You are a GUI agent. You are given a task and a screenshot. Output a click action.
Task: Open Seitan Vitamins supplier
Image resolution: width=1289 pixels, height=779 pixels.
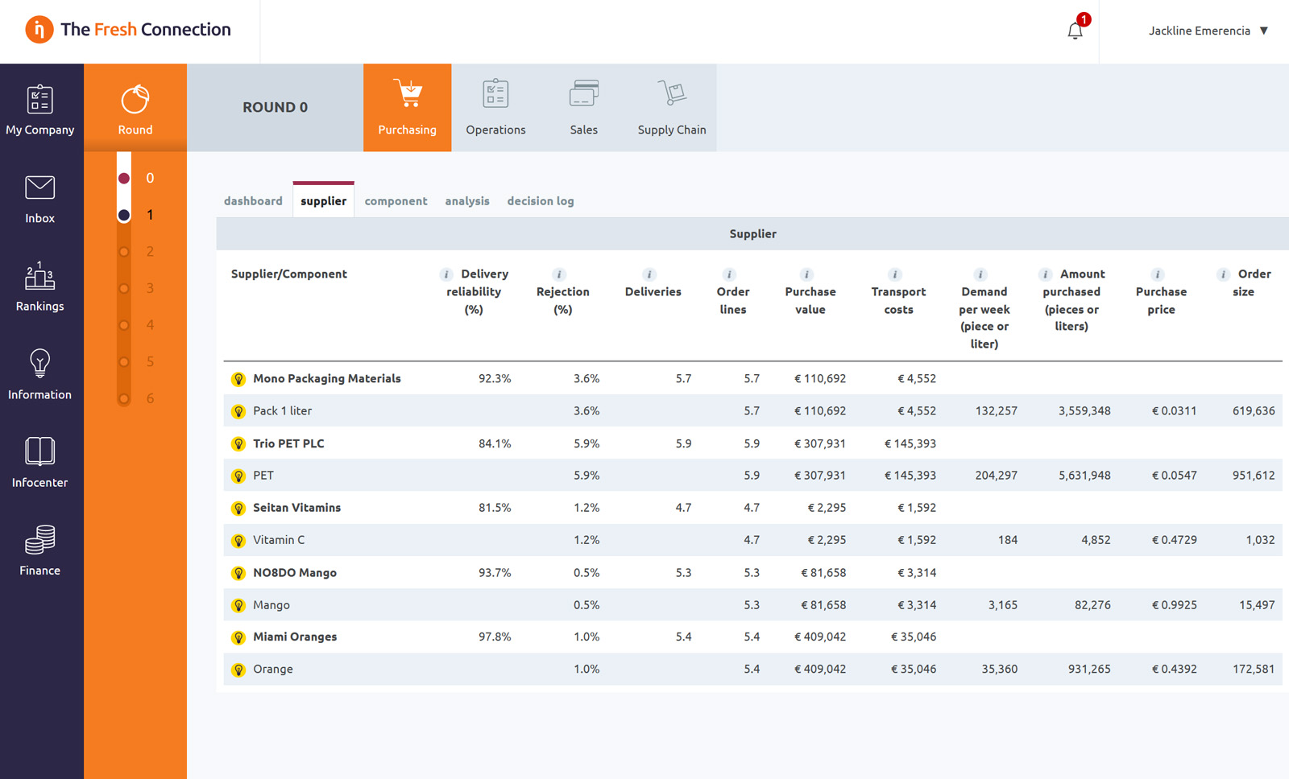click(x=296, y=508)
